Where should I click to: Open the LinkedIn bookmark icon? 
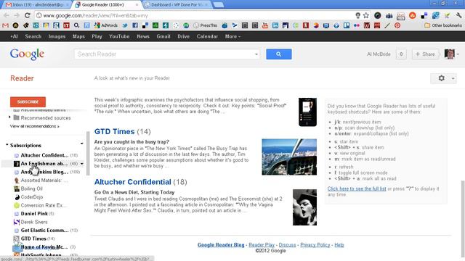tap(275, 25)
